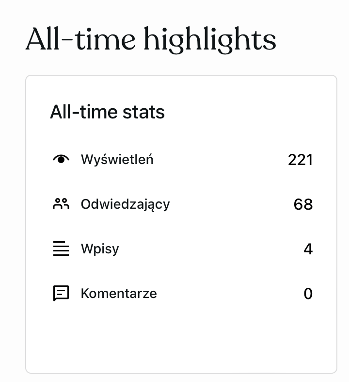Screen dimensions: 349x382
Task: Click the people icon beside Odwiedzający
Action: coord(61,204)
